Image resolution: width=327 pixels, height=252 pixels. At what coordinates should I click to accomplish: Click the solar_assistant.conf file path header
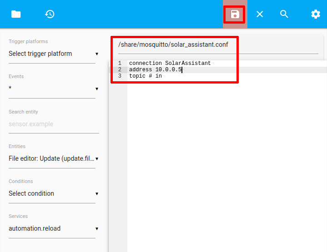click(173, 44)
